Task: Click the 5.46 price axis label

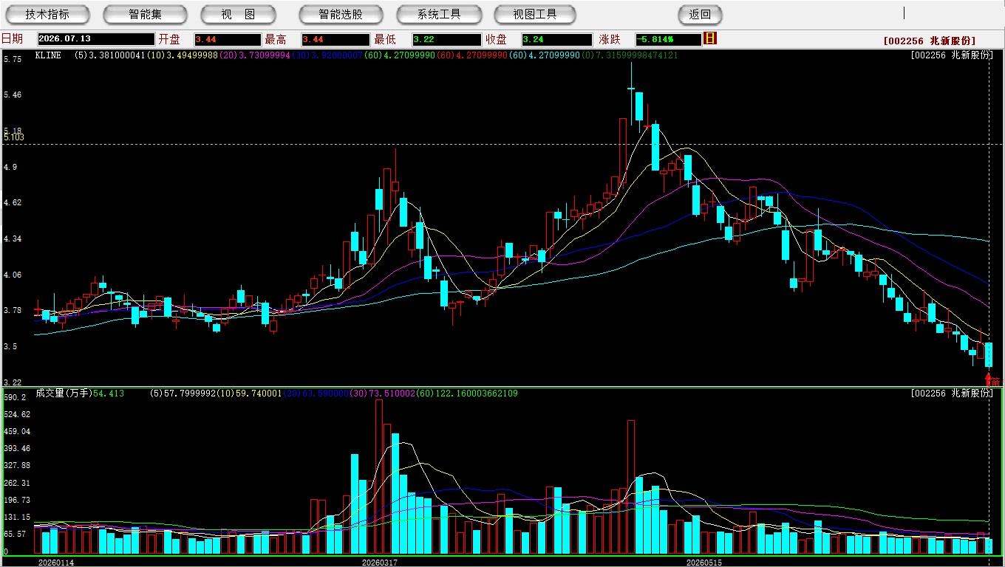Action: point(13,95)
